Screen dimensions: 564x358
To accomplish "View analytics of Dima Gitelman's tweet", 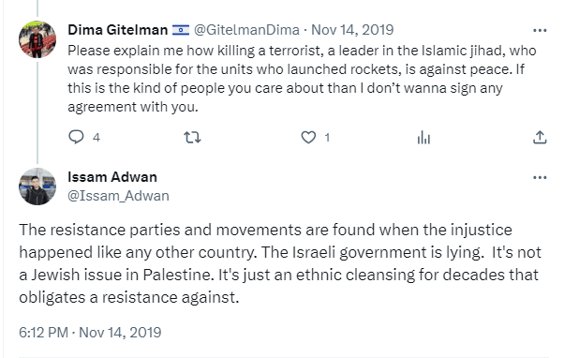I will [423, 138].
